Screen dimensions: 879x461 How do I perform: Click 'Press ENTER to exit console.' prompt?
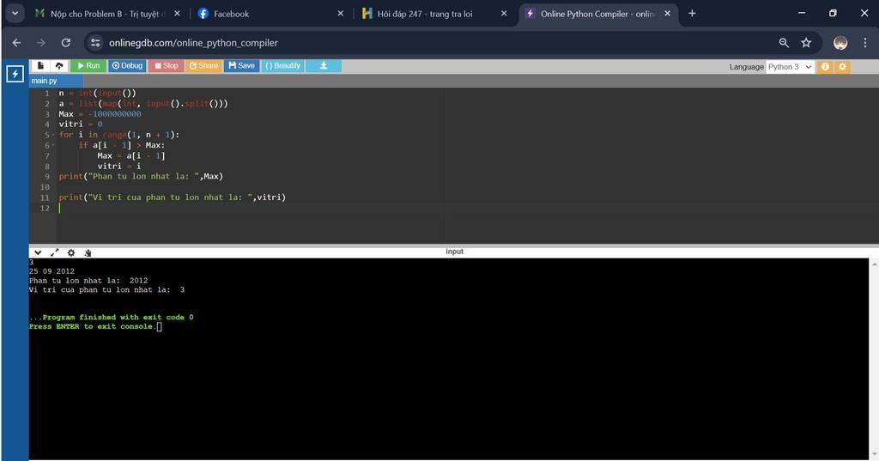click(x=93, y=326)
